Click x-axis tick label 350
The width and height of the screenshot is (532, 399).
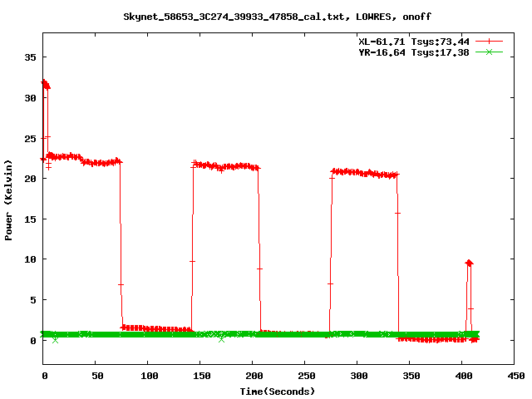coord(411,376)
